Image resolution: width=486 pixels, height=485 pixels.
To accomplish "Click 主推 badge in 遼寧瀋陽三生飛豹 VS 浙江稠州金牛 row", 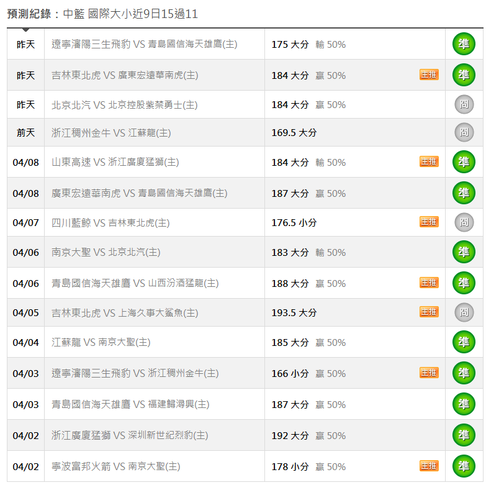I will pos(429,373).
